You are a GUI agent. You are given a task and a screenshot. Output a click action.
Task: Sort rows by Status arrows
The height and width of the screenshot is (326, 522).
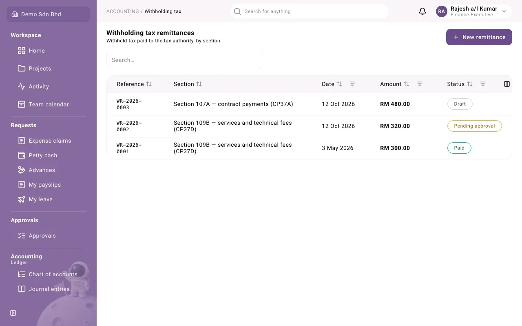point(470,84)
